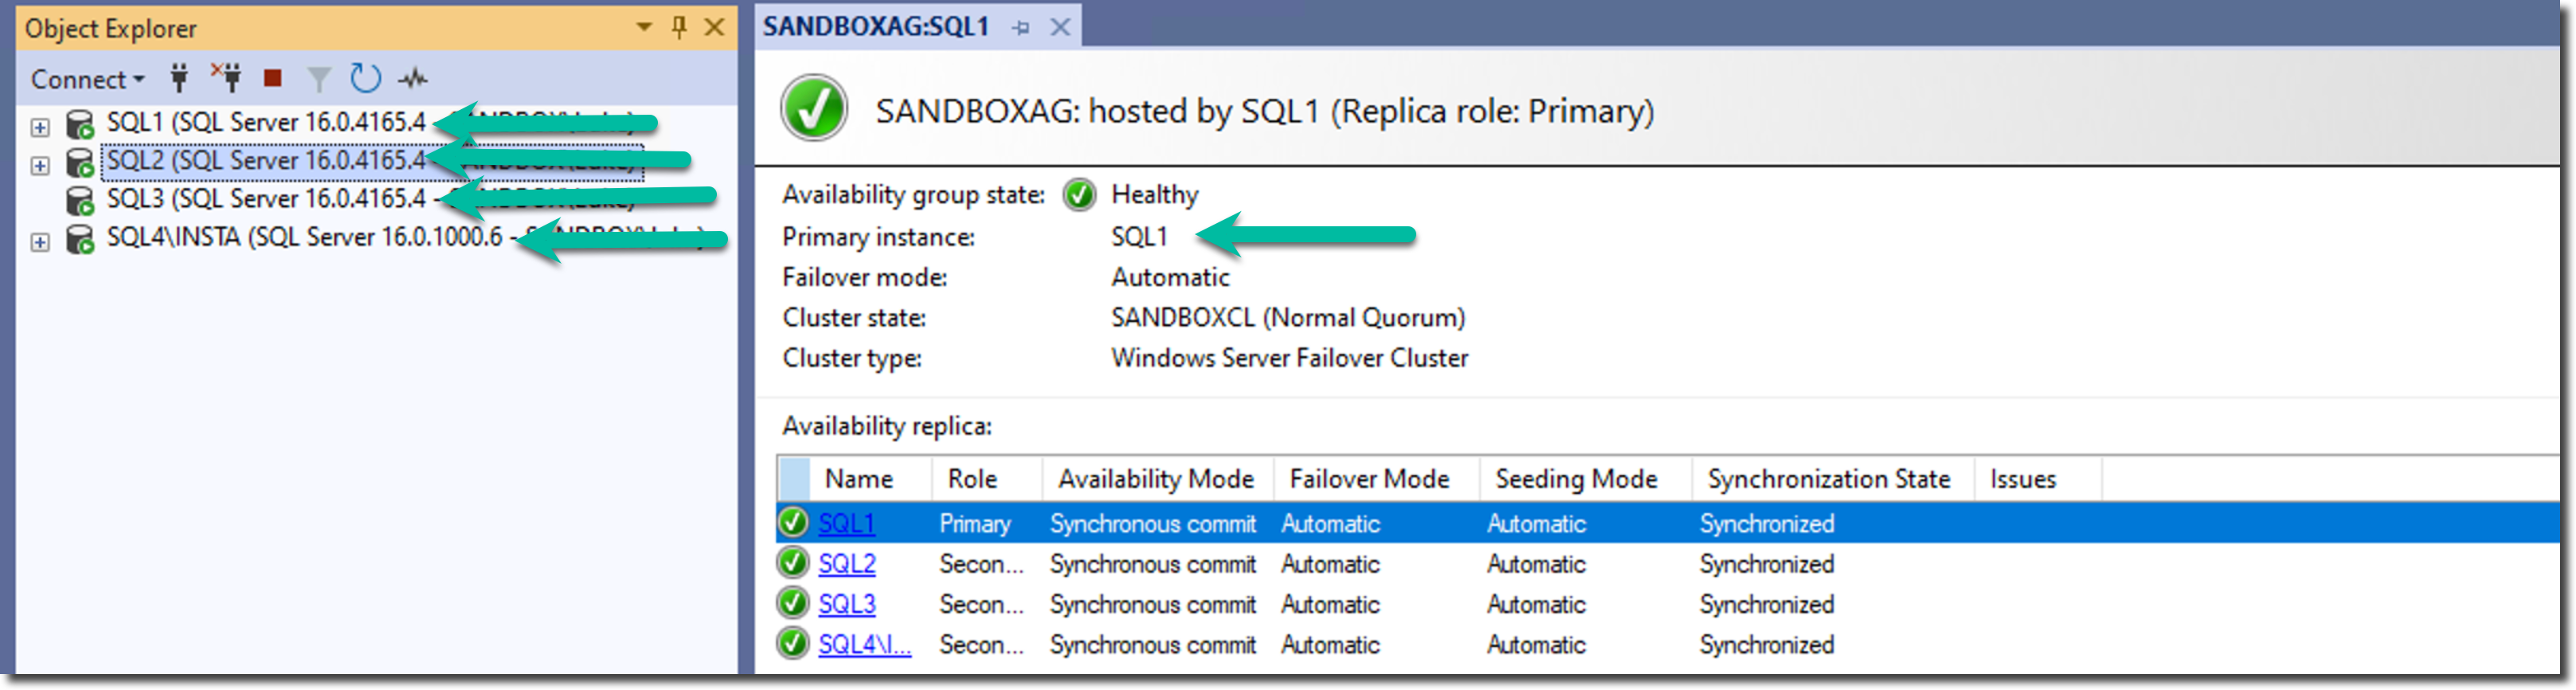Click the Disconnect plug icon

(226, 77)
